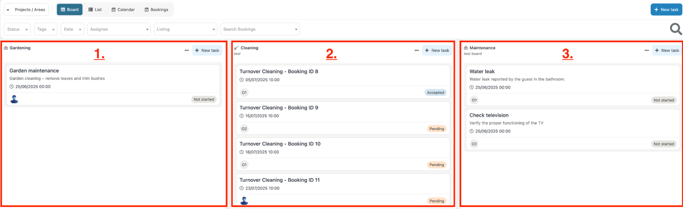Open Cleaning column three-dot options menu
Screen dimensions: 683x209
(416, 50)
